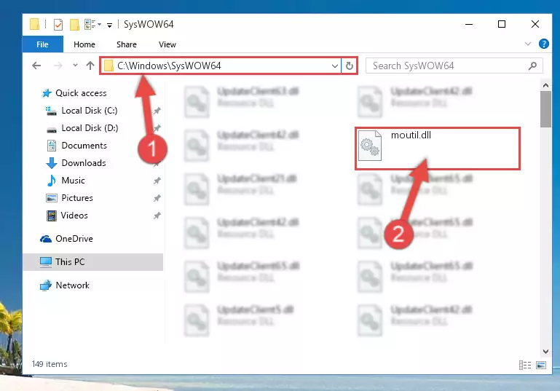Image resolution: width=560 pixels, height=391 pixels.
Task: Close the SysWOW64 window
Action: pyautogui.click(x=535, y=24)
